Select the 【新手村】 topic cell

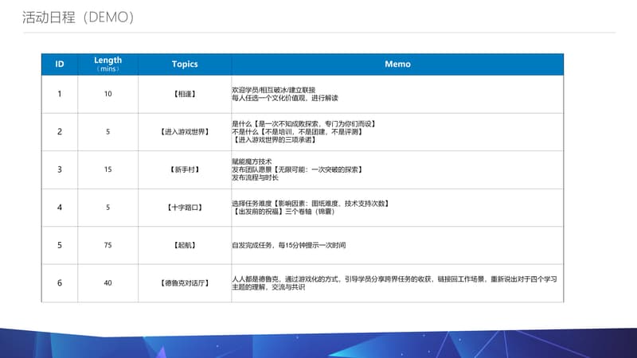pyautogui.click(x=184, y=169)
